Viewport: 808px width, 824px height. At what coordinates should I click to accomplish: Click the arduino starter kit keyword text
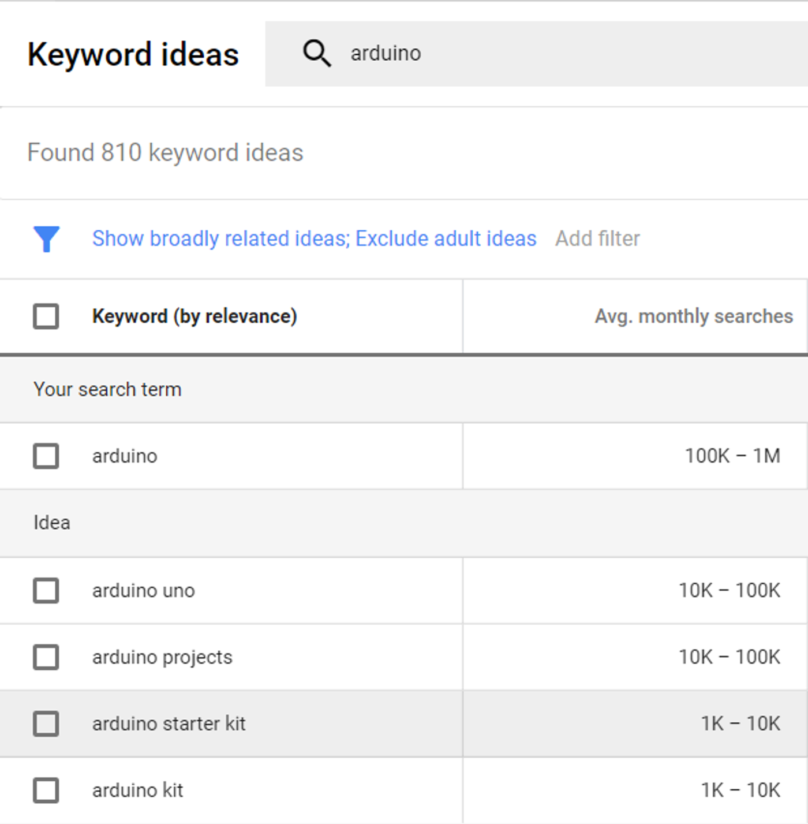[169, 724]
